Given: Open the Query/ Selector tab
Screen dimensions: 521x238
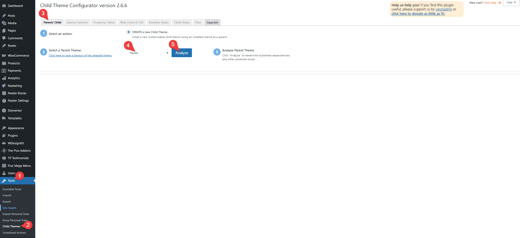Looking at the screenshot, I should [x=77, y=23].
